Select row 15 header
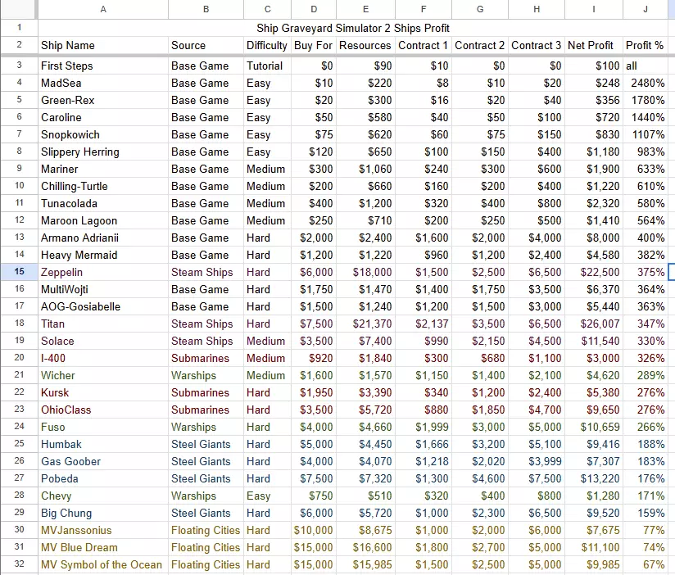 (x=19, y=272)
